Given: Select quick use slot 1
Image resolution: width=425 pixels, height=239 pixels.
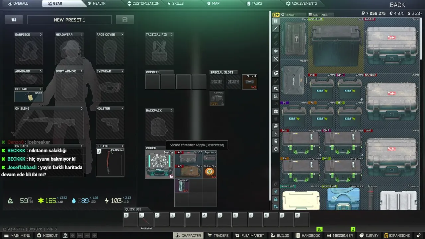Looking at the screenshot, I should point(161,220).
